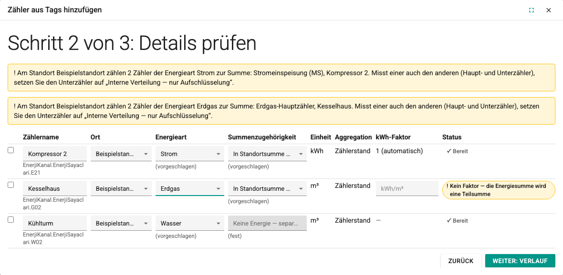Check the Kompressor 2 row checkbox
563x275 pixels.
(11, 150)
